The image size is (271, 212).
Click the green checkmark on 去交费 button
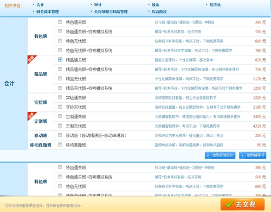pyautogui.click(x=229, y=204)
